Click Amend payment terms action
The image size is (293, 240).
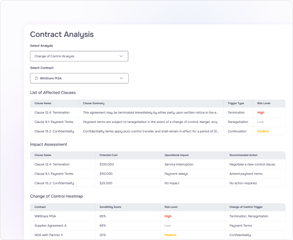[x=246, y=174]
